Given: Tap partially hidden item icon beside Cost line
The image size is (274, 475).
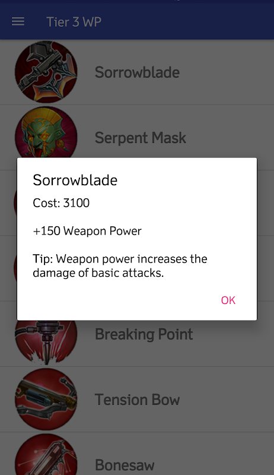Looking at the screenshot, I should pyautogui.click(x=15, y=203).
